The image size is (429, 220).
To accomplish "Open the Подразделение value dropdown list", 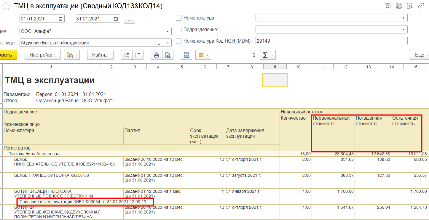I will point(403,30).
